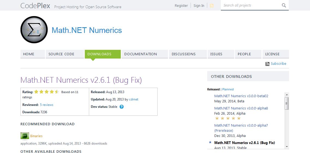Open the LICENSE tab

[276, 54]
